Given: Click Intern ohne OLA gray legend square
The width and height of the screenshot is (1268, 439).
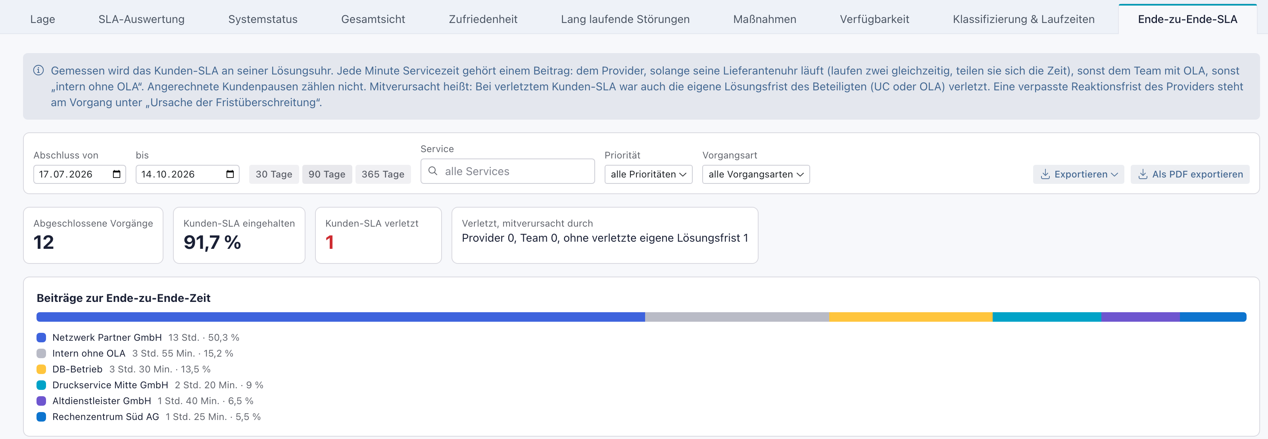Looking at the screenshot, I should (41, 353).
